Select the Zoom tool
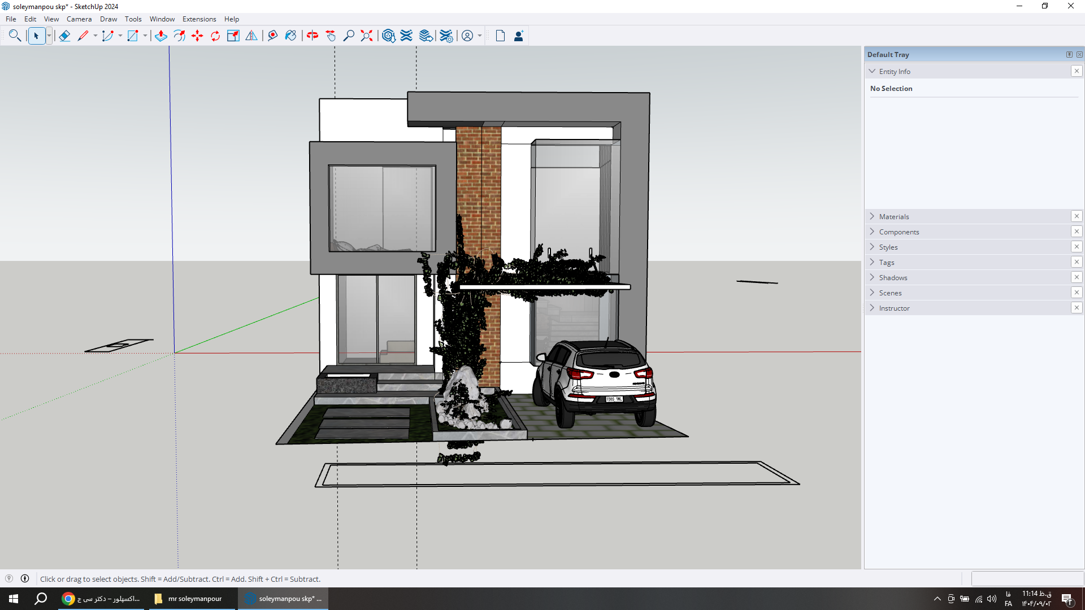 click(349, 36)
